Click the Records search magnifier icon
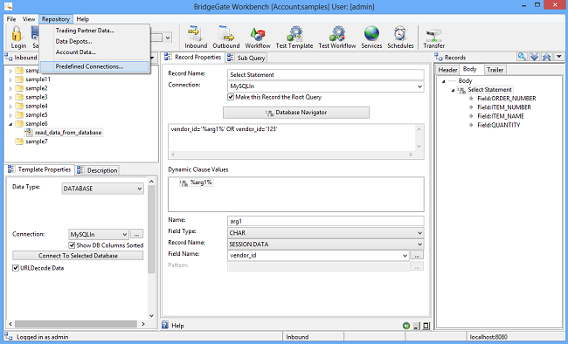Viewport: 568px width, 344px height. coord(522,57)
